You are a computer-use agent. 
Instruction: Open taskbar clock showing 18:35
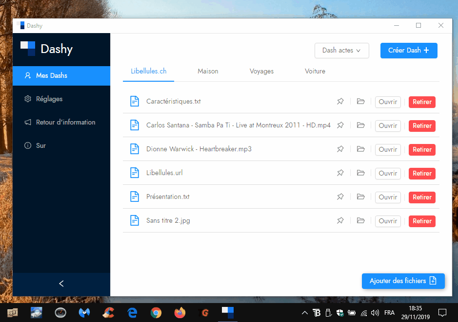[x=416, y=312]
